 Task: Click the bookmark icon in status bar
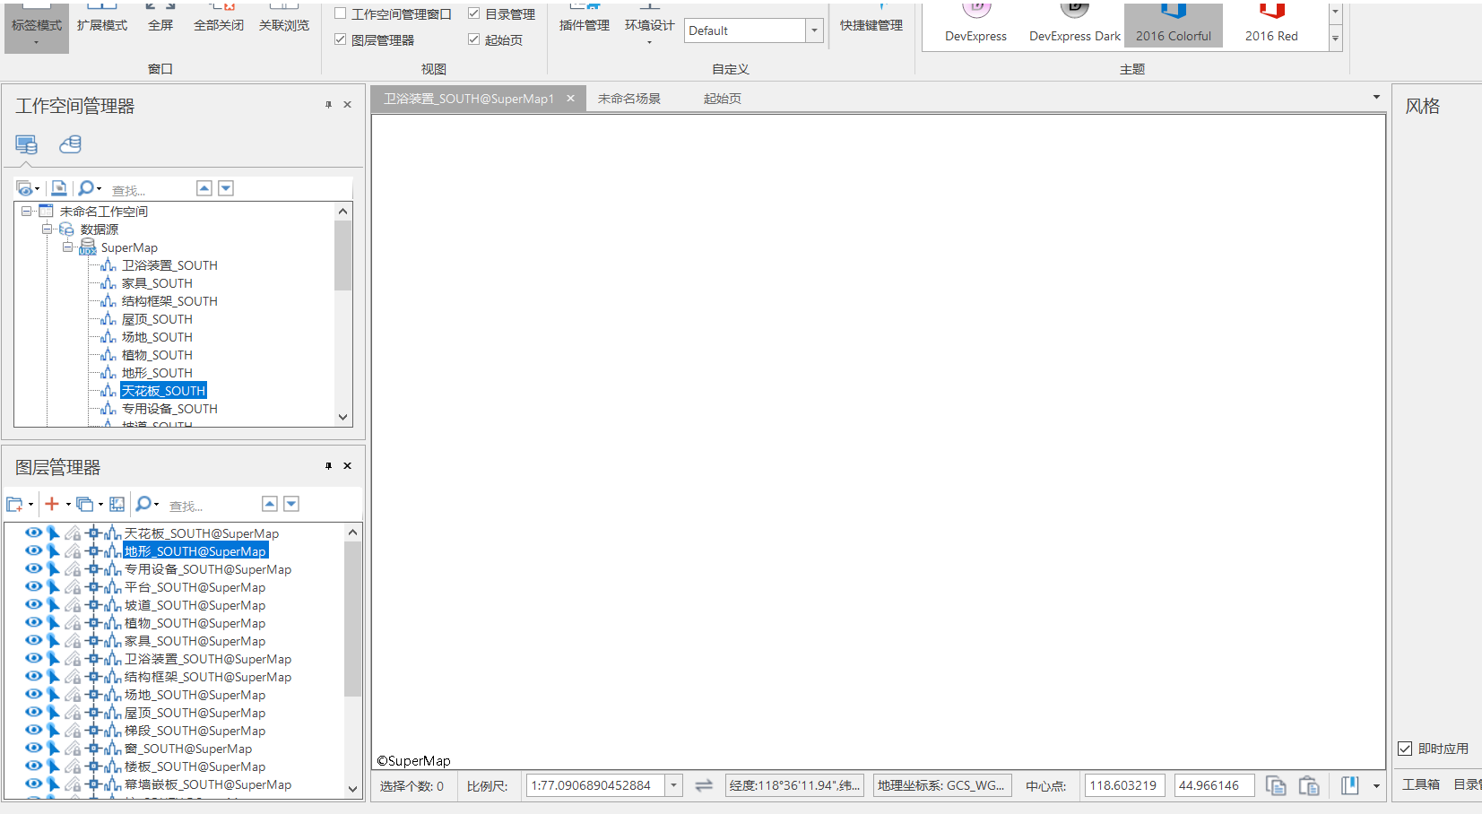(1350, 785)
